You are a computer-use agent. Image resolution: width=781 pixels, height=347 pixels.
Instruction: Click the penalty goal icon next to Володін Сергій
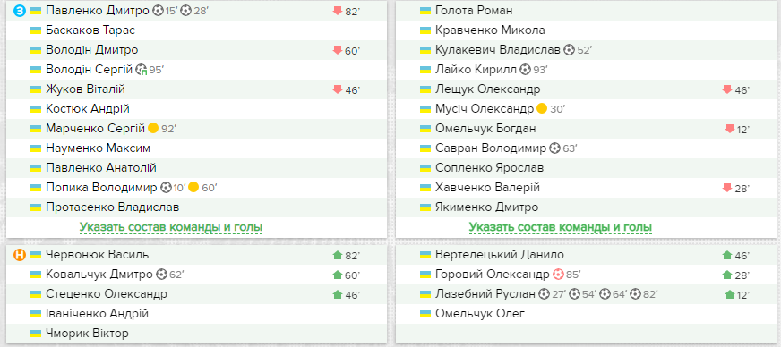[141, 70]
